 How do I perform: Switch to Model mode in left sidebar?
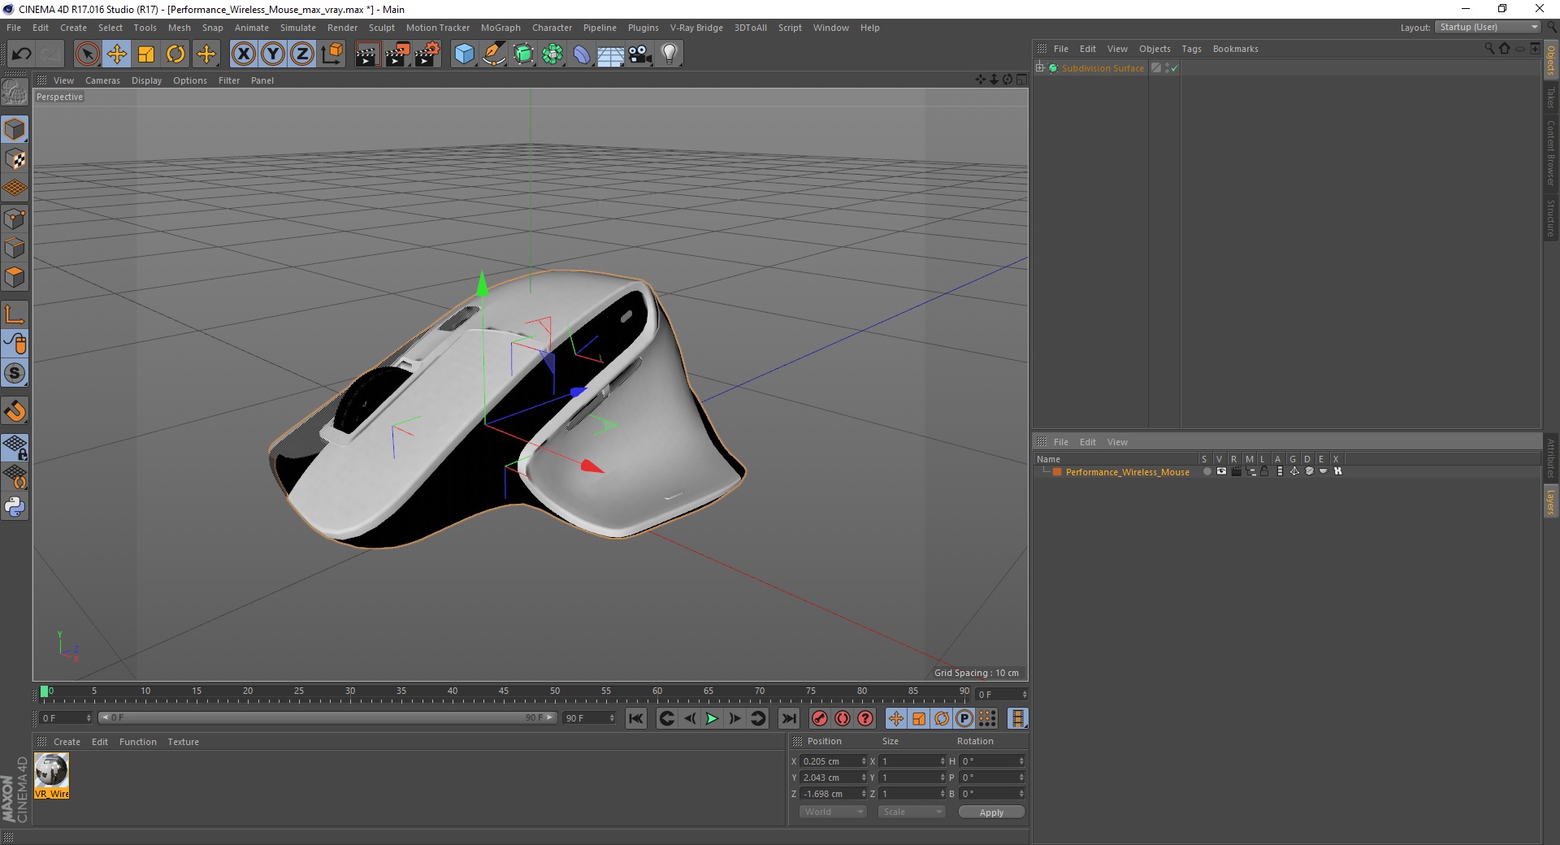pyautogui.click(x=15, y=129)
